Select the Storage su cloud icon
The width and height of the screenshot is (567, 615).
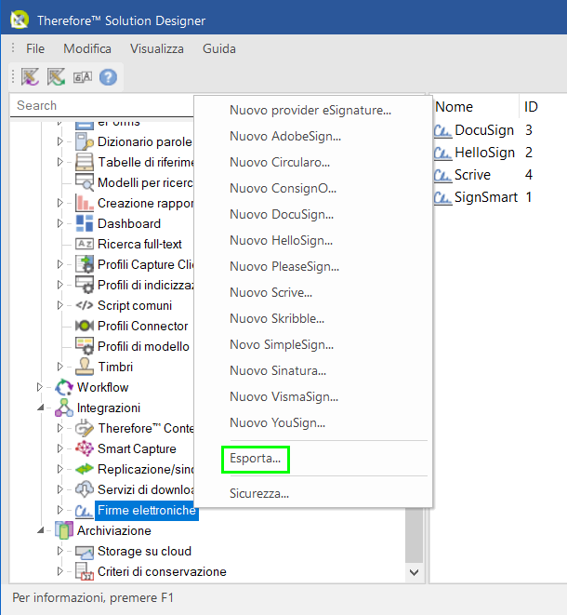85,552
